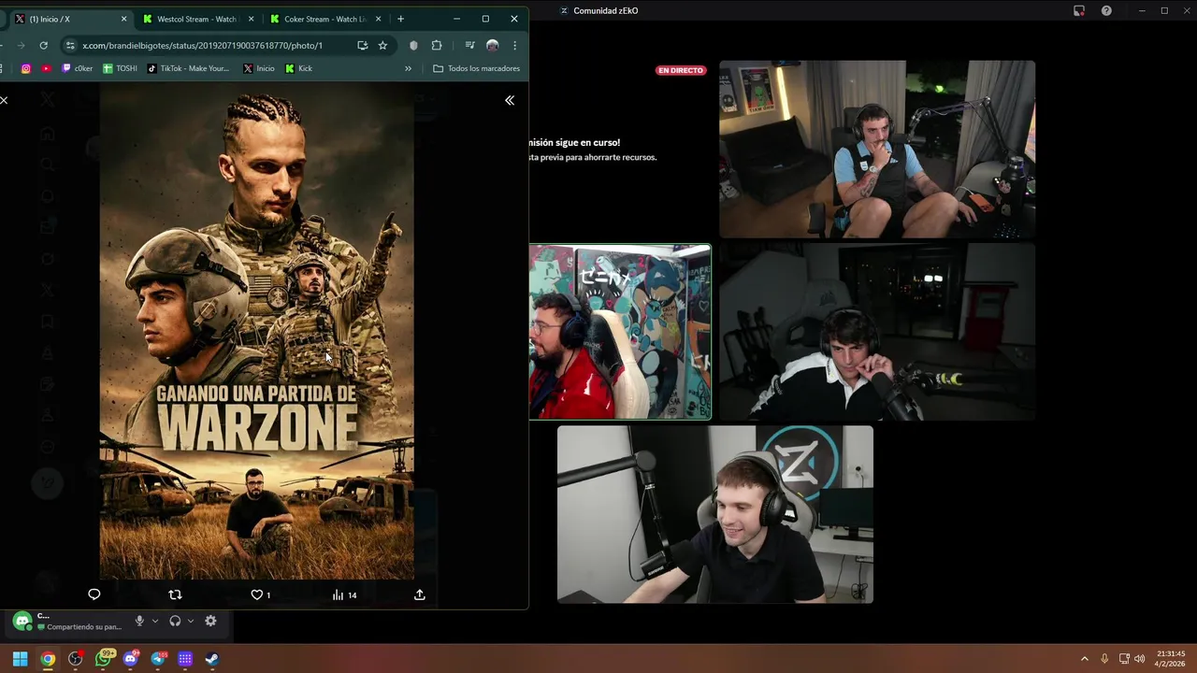Open site information icon in address bar
This screenshot has height=673, width=1197.
[x=70, y=45]
